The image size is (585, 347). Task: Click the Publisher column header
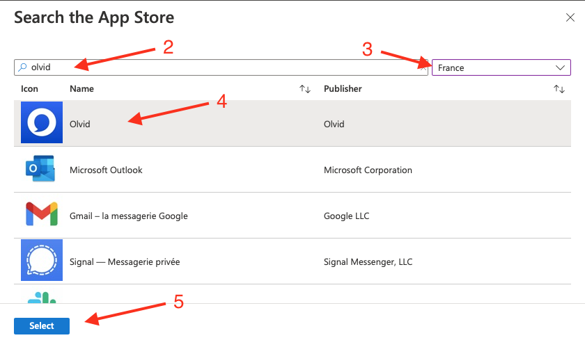click(x=343, y=89)
